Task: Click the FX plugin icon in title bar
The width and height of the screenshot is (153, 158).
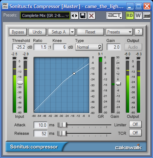Action: coord(5,6)
